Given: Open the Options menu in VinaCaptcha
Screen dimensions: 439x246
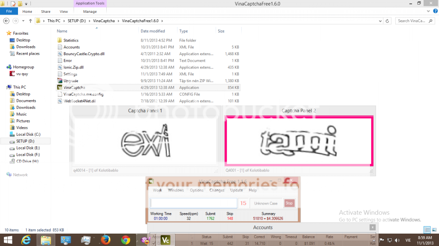Looking at the screenshot, I should click(197, 190).
